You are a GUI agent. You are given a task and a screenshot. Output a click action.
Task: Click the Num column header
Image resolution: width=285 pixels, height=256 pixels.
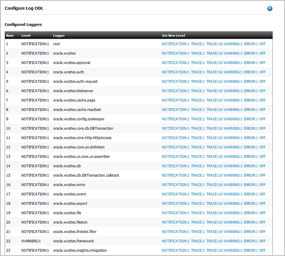(x=10, y=36)
